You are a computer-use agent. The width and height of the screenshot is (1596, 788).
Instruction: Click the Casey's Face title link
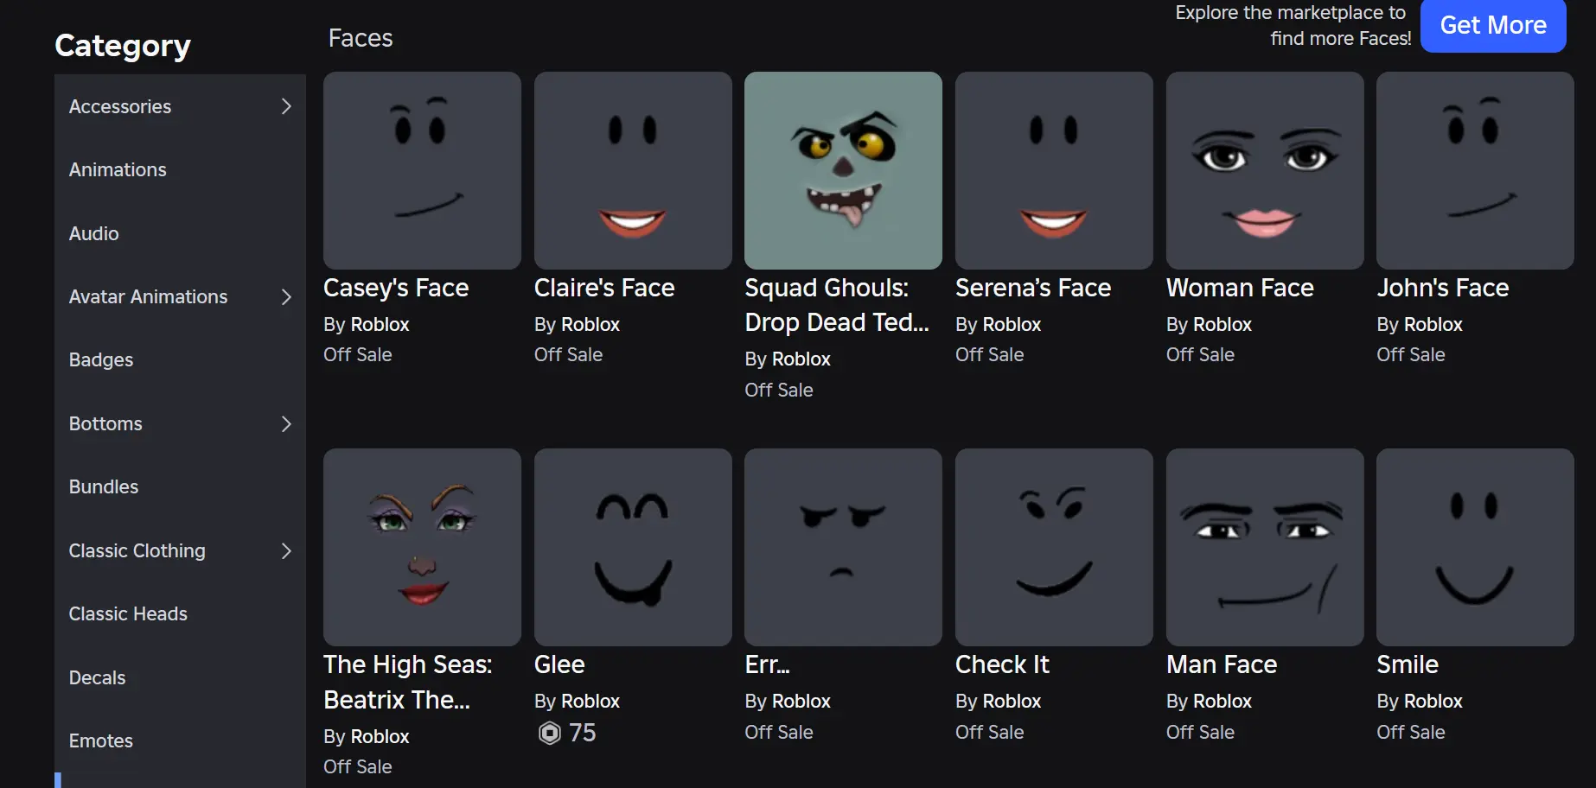(x=396, y=289)
